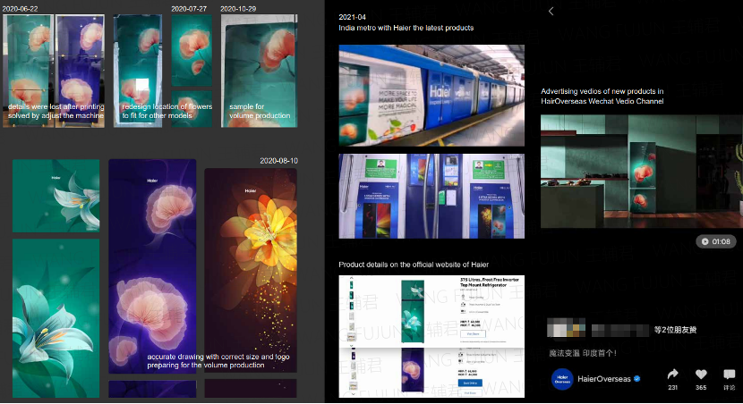Open the metro interior advertisement photo

coord(431,196)
